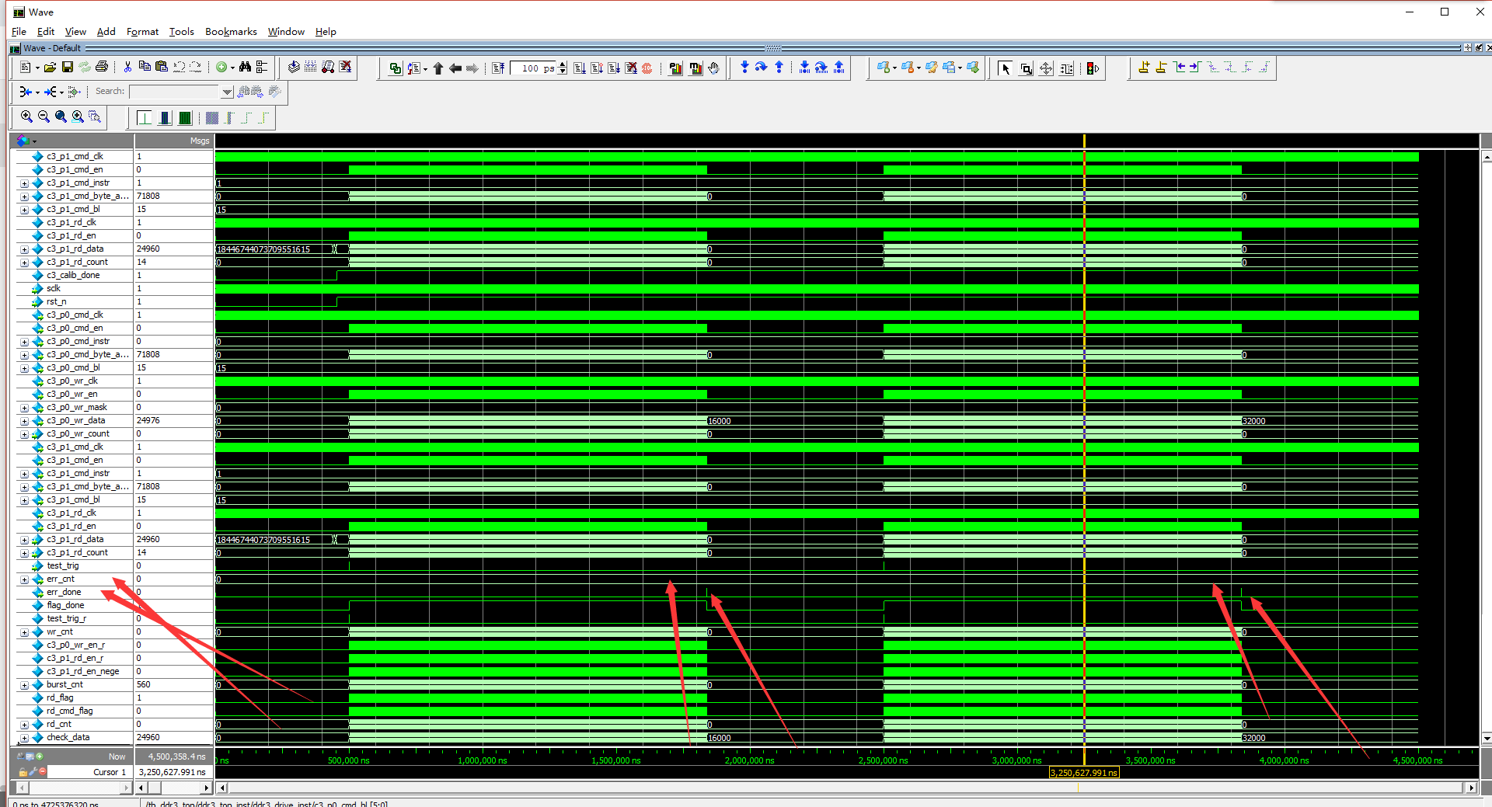Click the Zoom Full magnifier icon
1492x807 pixels.
[x=61, y=117]
